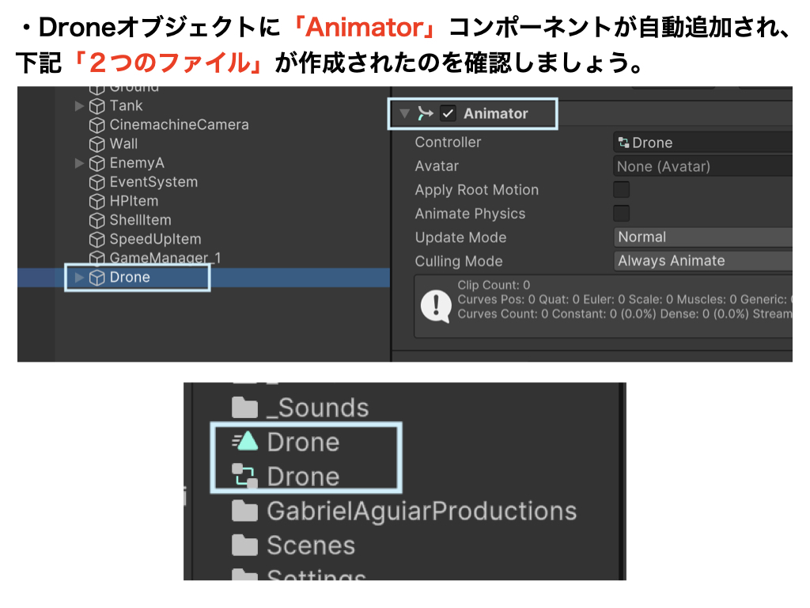This screenshot has height=608, width=810.
Task: Open the Culling Mode dropdown
Action: pyautogui.click(x=702, y=260)
